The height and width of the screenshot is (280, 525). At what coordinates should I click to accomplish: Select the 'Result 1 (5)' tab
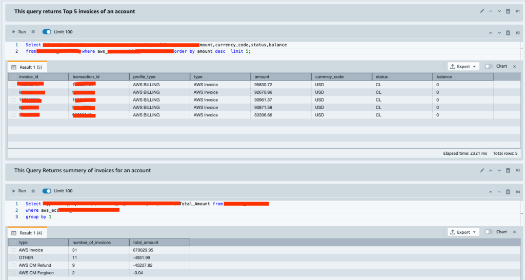27,67
